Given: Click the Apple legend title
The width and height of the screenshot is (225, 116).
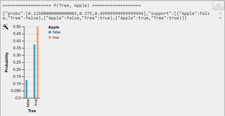Looking at the screenshot, I should (x=54, y=27).
